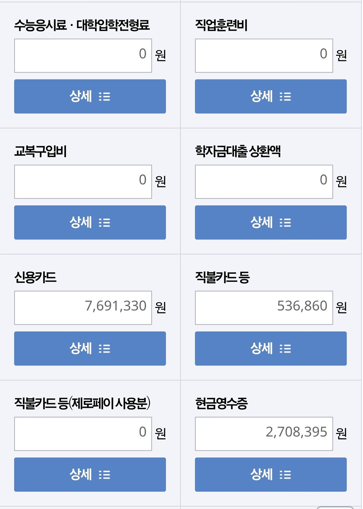
Task: Click list icon in 교복구입비 상세 button
Action: [x=105, y=223]
